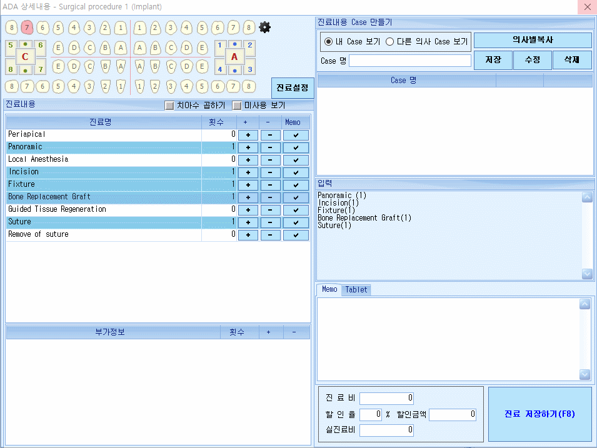
Task: Increase Guided Tissue Regeneration count
Action: 248,210
